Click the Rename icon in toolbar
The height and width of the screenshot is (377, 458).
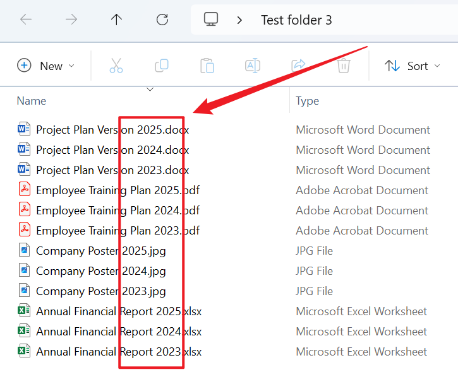click(253, 66)
